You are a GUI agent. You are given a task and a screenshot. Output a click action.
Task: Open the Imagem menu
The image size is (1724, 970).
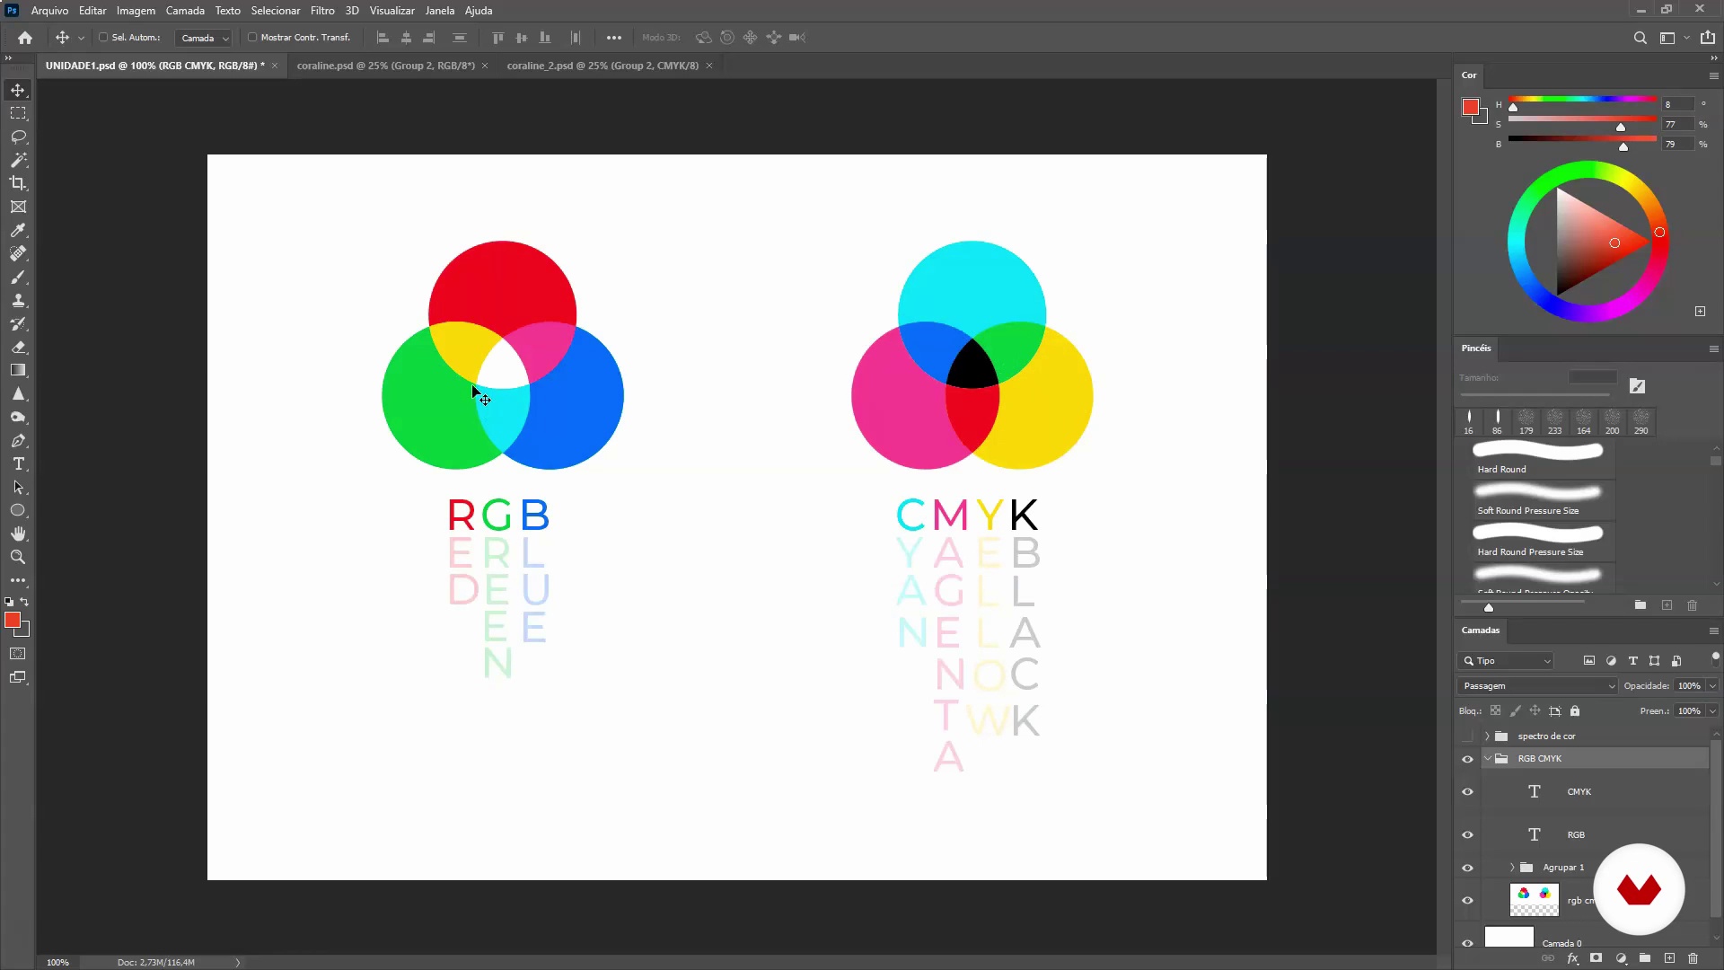click(136, 11)
